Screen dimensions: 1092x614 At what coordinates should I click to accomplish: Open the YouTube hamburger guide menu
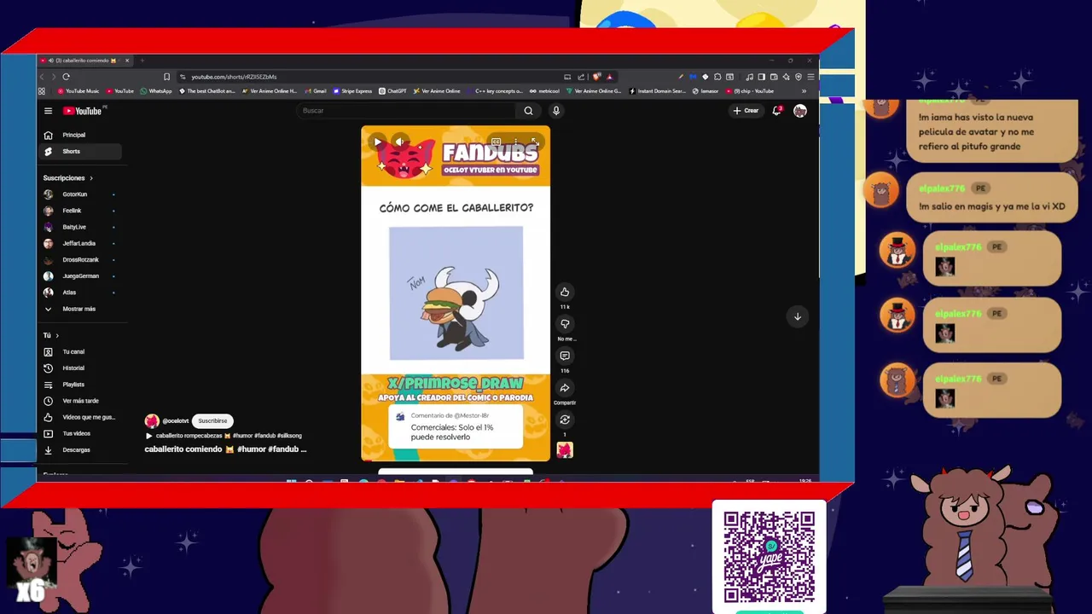click(48, 111)
